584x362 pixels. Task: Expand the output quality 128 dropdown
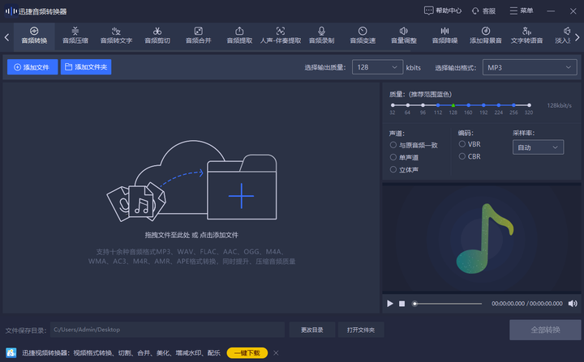point(377,67)
